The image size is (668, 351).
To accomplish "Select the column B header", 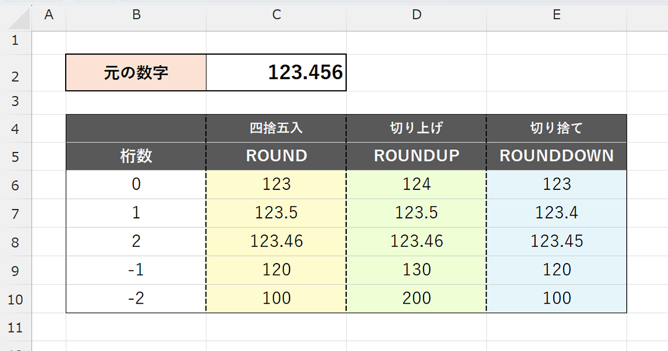I will point(136,16).
